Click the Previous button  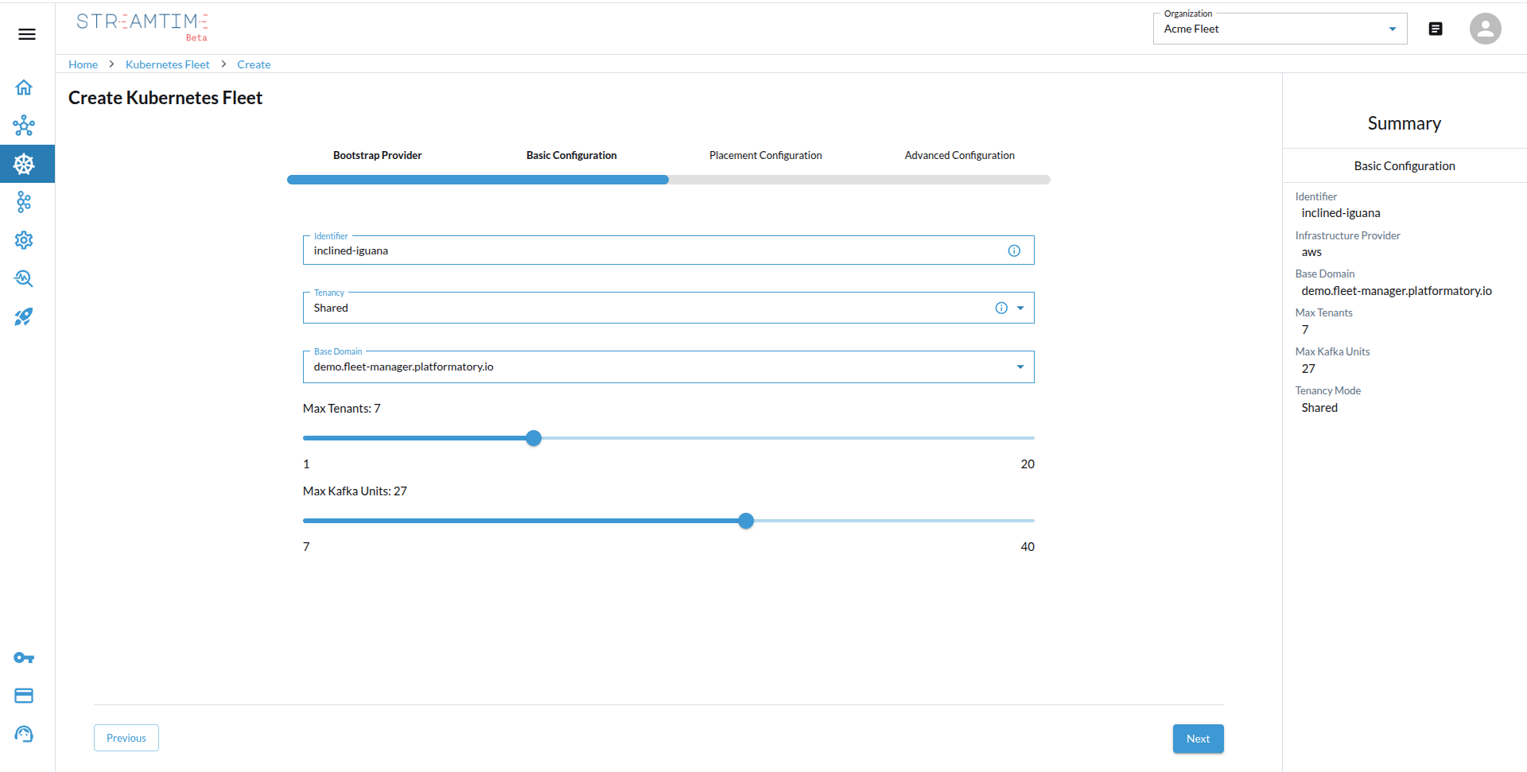pos(126,738)
